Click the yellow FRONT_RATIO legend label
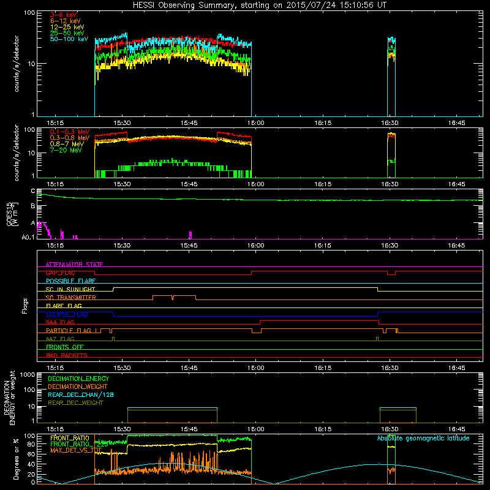Image resolution: width=490 pixels, height=490 pixels. click(70, 438)
